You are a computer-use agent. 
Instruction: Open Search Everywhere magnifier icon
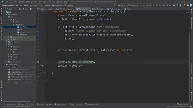[185, 5]
